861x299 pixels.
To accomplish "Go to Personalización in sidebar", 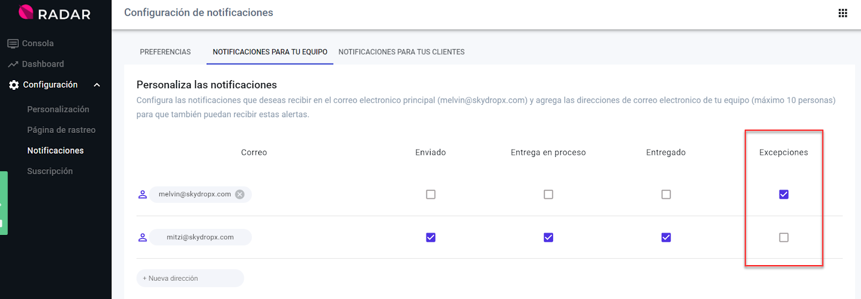I will pyautogui.click(x=58, y=109).
